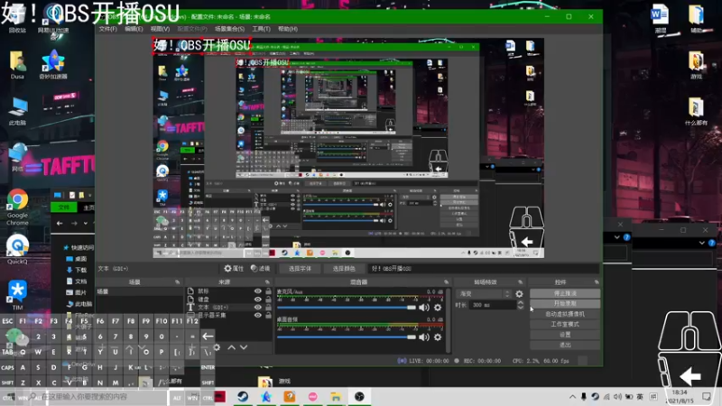This screenshot has height=406, width=722.
Task: Toggle lock on 键盘 source
Action: click(x=268, y=300)
